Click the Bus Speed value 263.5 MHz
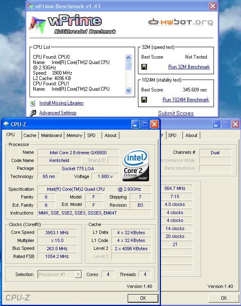This screenshot has width=241, height=306. pyautogui.click(x=57, y=249)
